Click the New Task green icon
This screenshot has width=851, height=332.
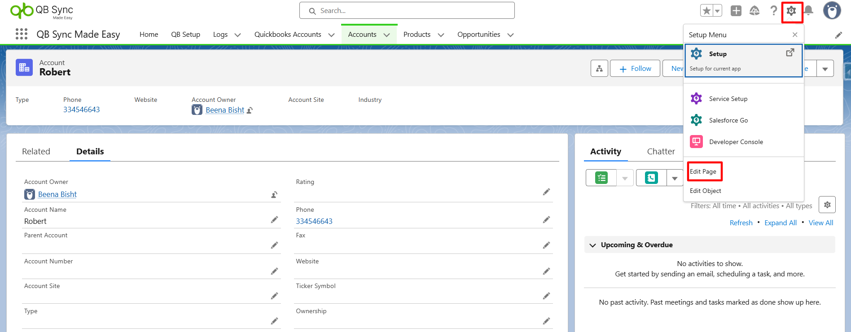coord(601,178)
